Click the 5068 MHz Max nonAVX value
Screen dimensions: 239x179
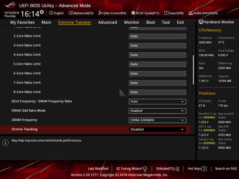(x=224, y=122)
